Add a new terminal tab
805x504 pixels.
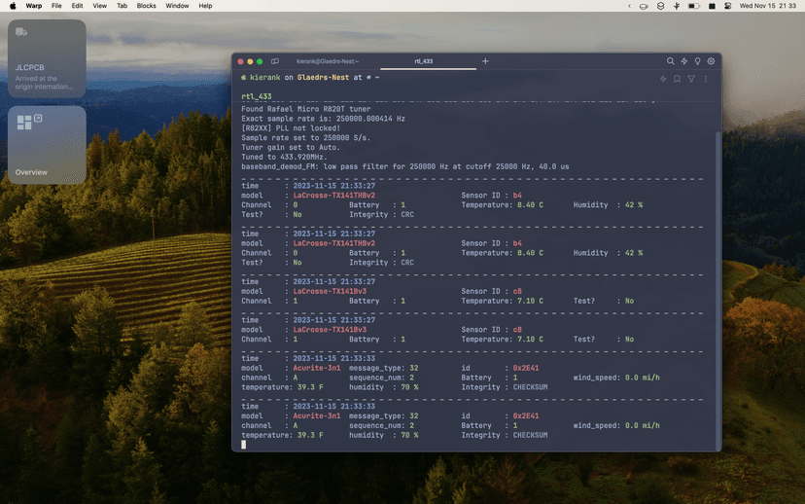(x=486, y=61)
